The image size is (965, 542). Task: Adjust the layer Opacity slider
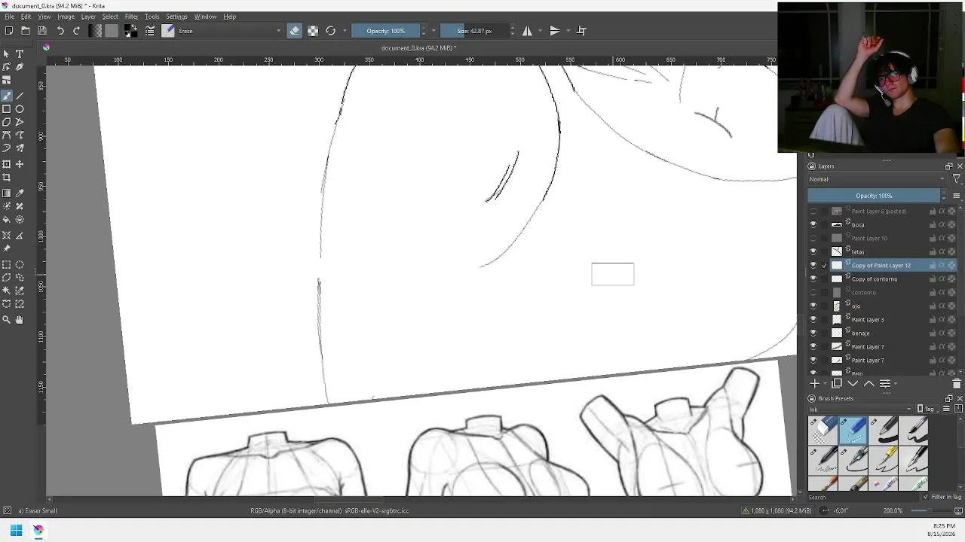(874, 196)
